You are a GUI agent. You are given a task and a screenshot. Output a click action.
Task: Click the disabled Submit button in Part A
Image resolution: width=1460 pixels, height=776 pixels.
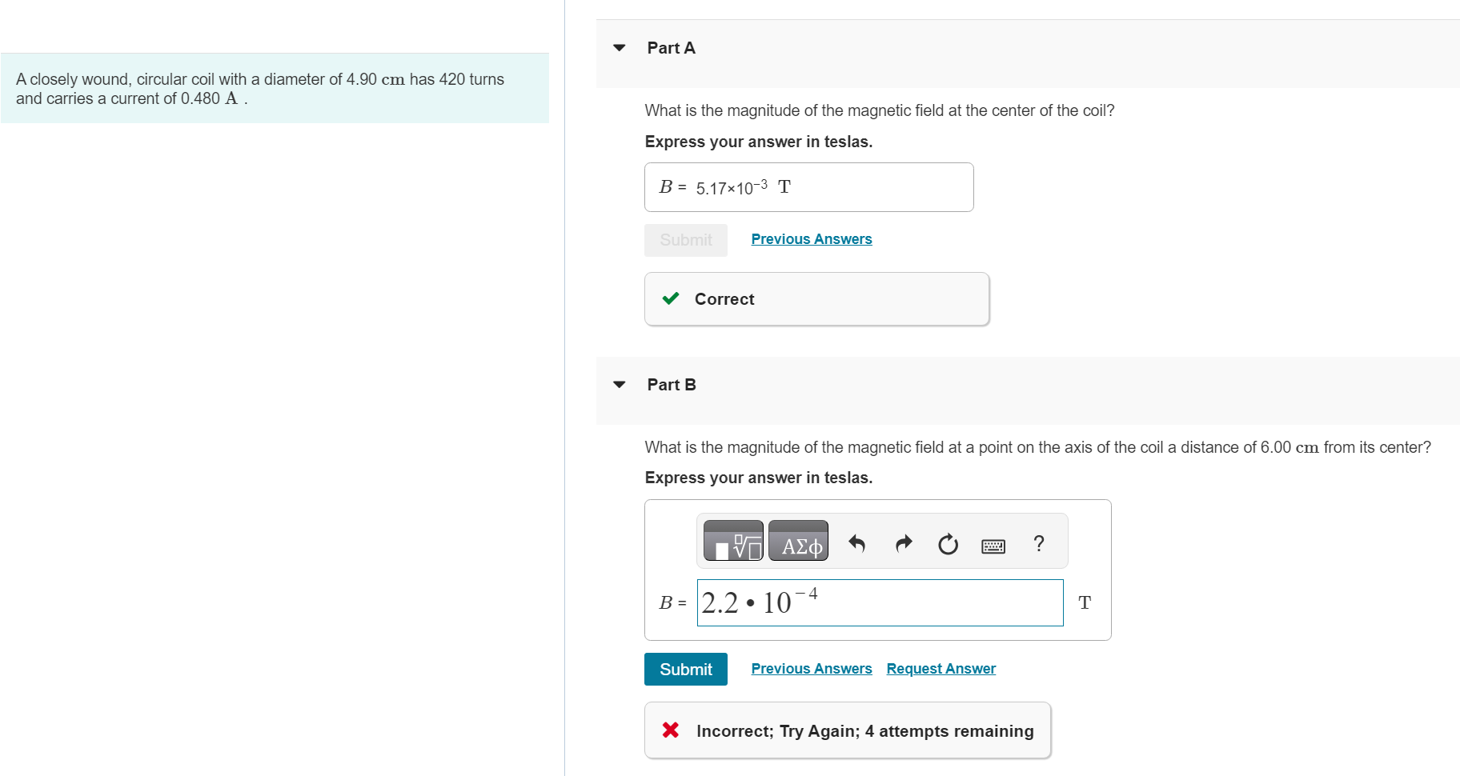[x=685, y=239]
